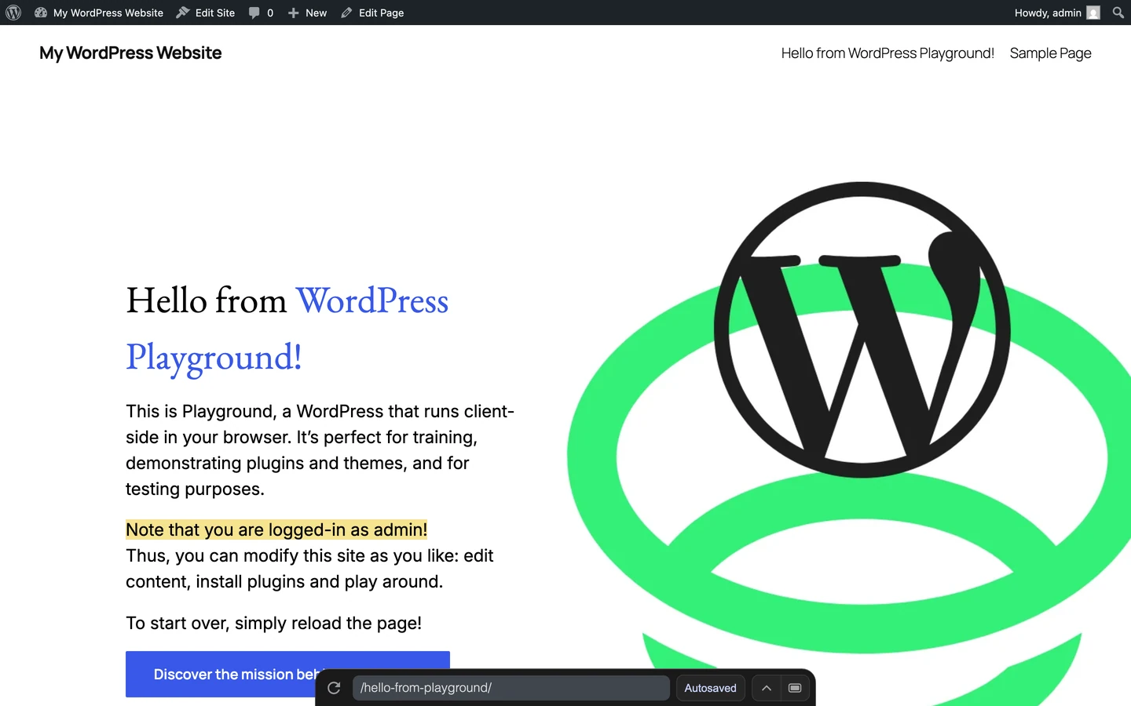Focus the /hello-from-playground/ URL field
Screen dimensions: 1131x706
511,688
